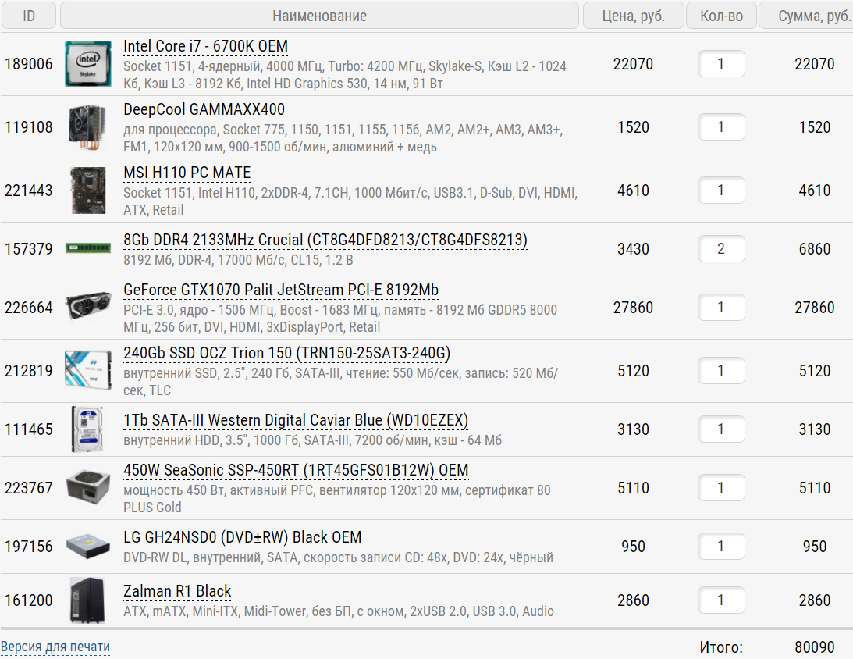
Task: Click the Intel Core i7 processor thumbnail
Action: (87, 64)
